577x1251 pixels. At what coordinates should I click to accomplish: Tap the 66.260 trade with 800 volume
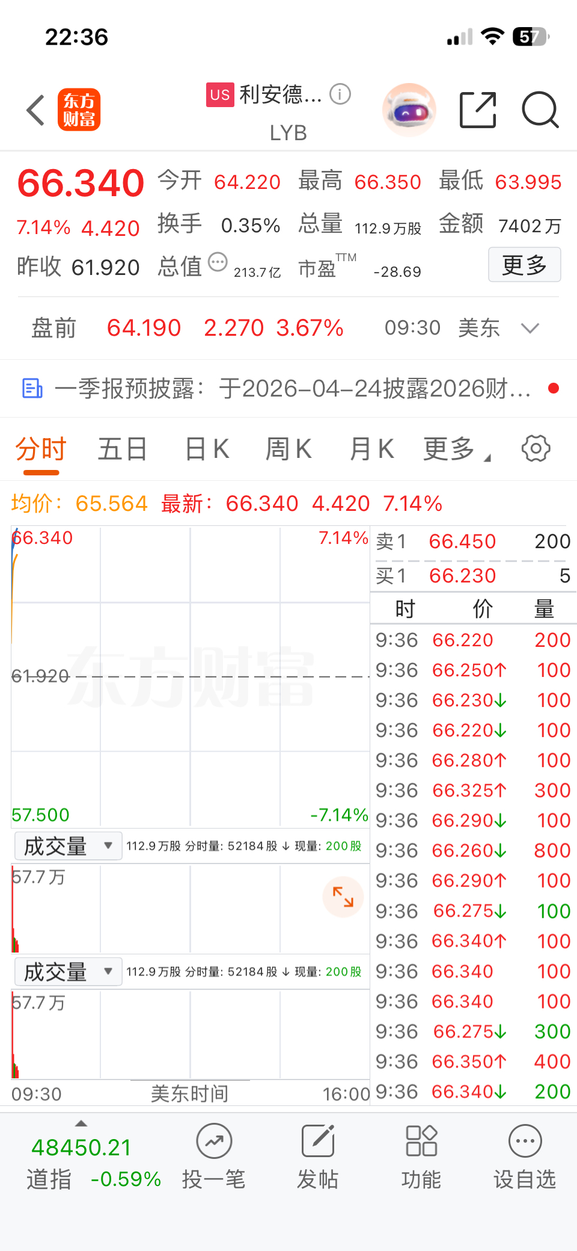474,851
